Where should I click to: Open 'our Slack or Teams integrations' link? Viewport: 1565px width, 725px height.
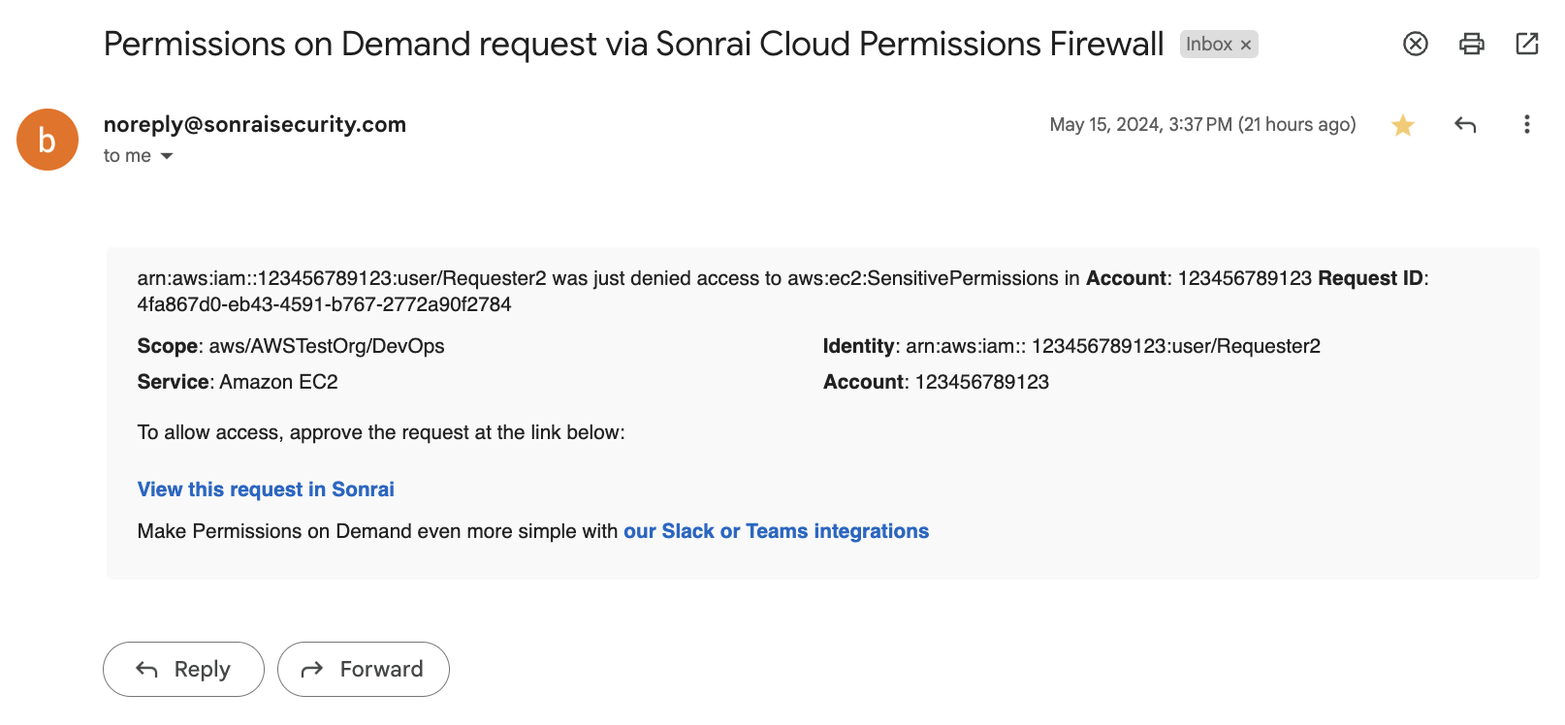(776, 531)
